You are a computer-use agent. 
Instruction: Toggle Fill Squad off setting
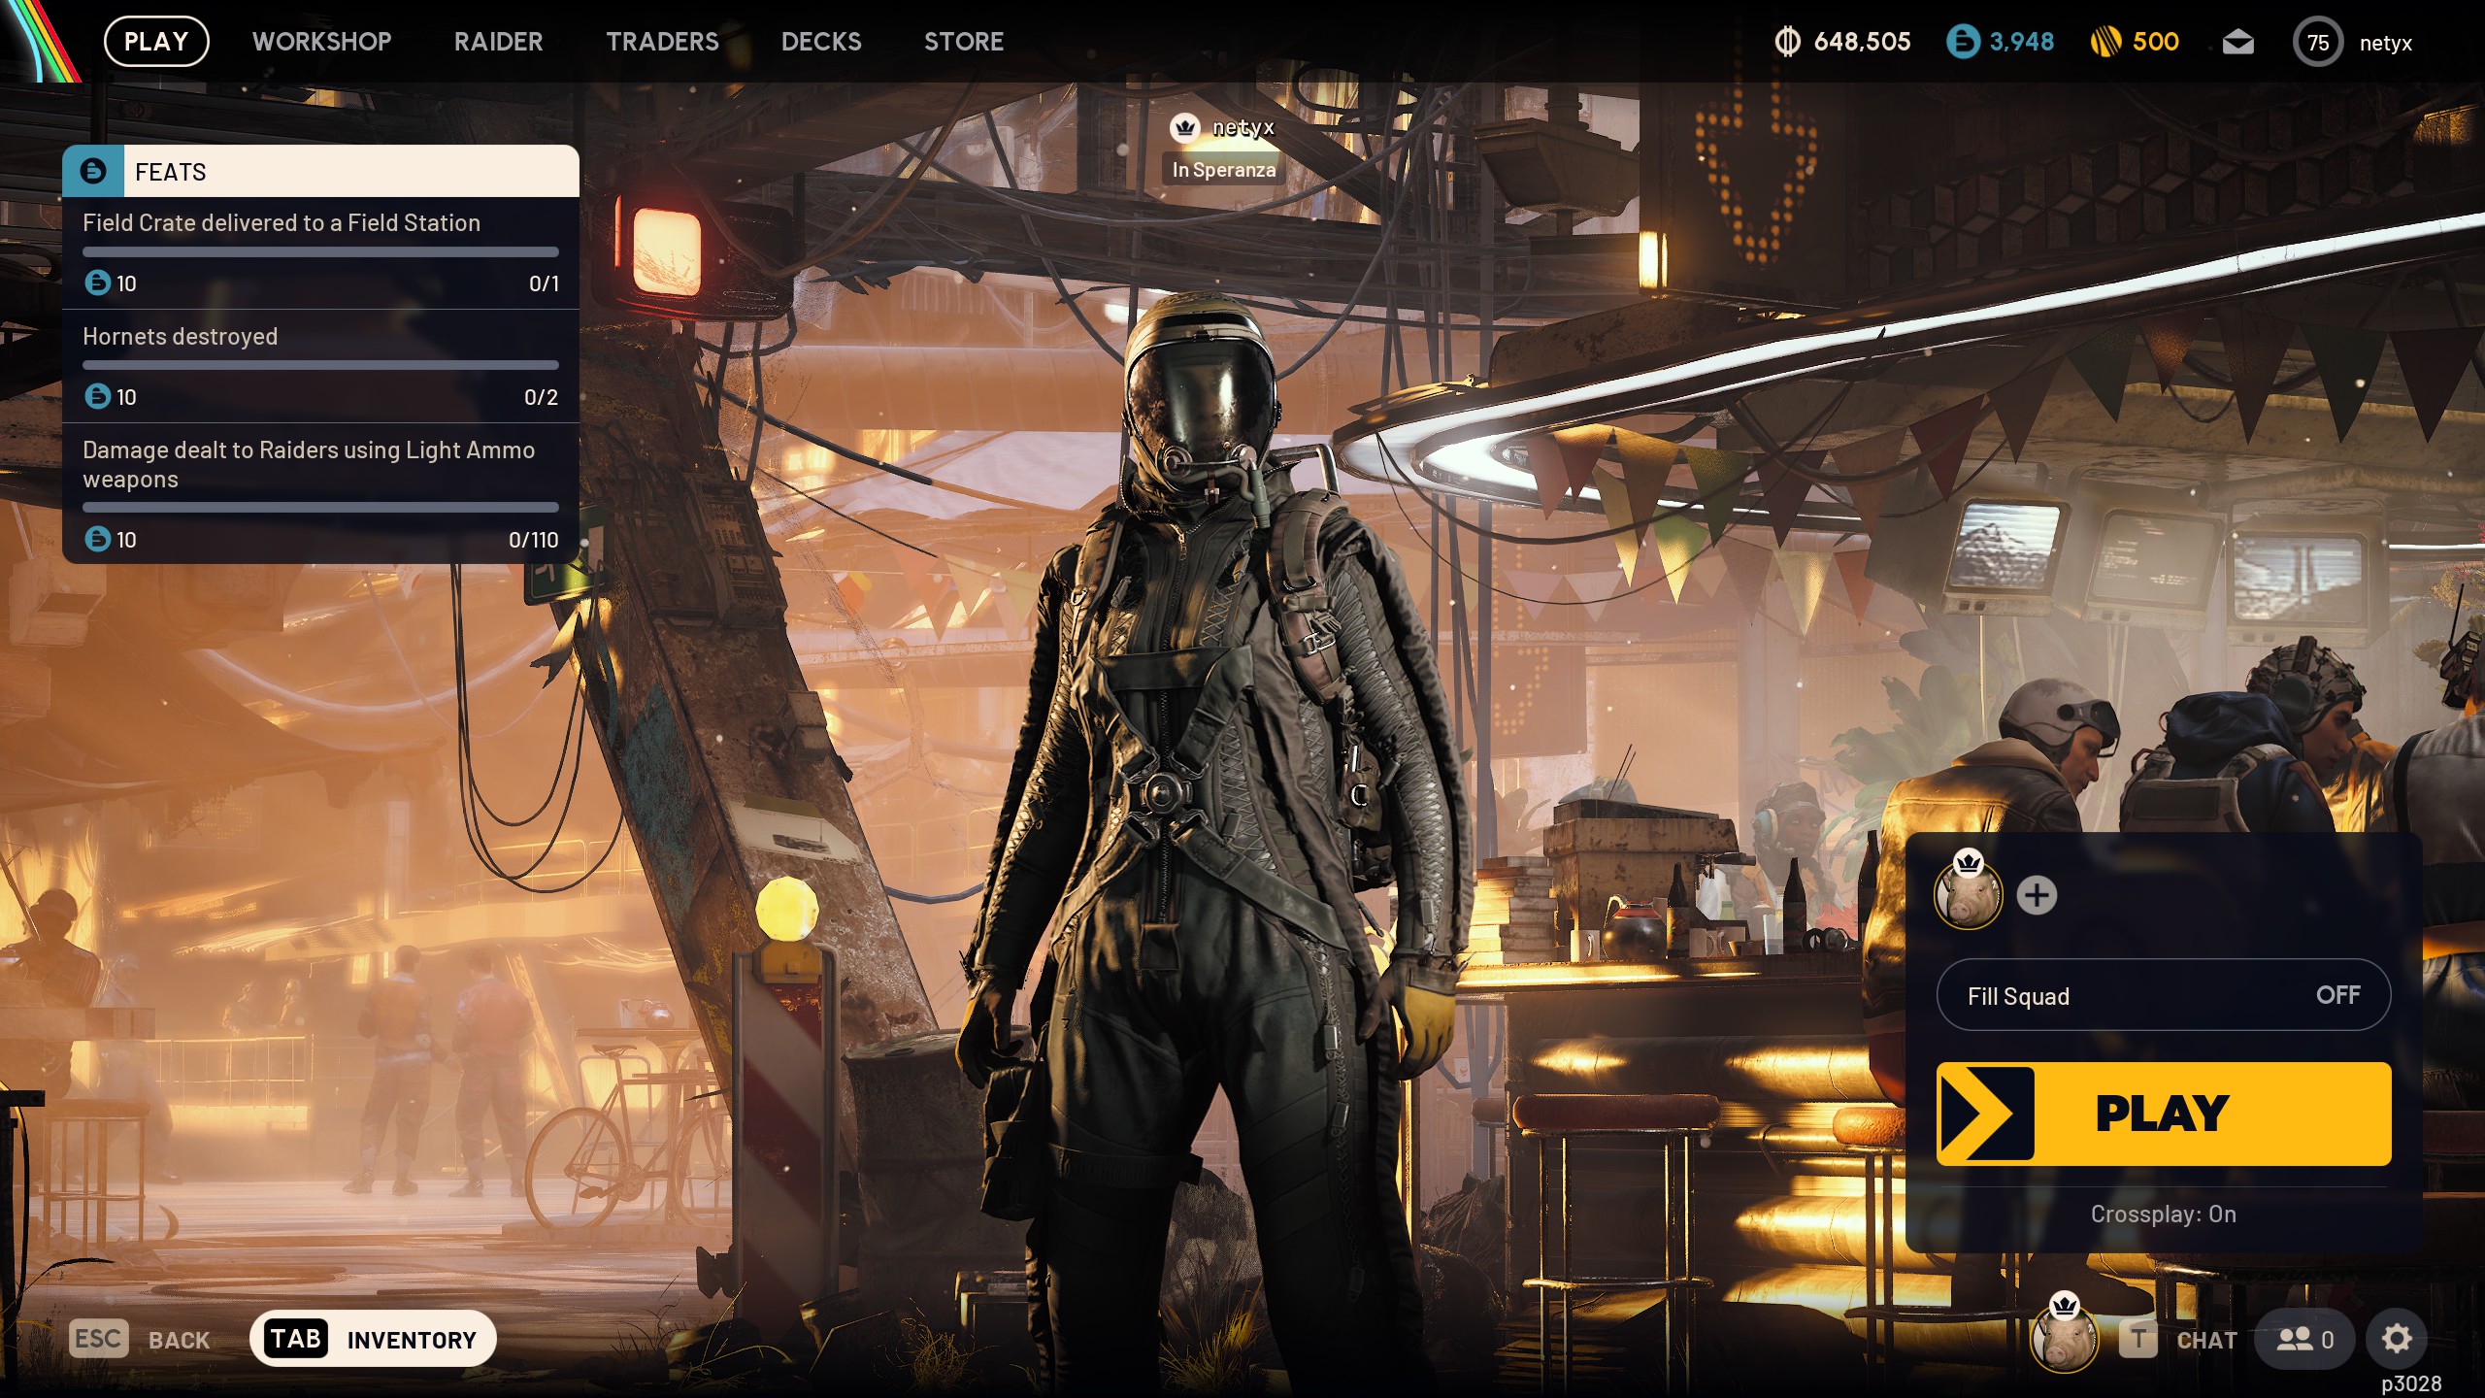(2163, 995)
